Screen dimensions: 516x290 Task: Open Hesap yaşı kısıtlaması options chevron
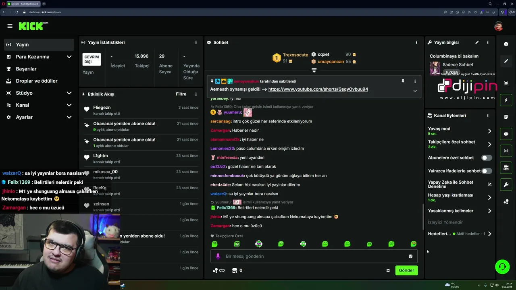point(489,198)
